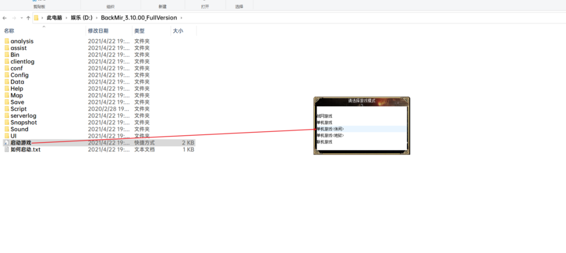
Task: Select the Config folder icon
Action: 7,75
